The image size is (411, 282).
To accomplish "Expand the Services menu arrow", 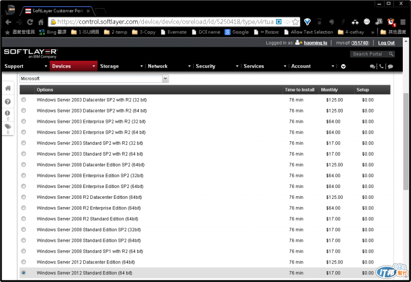I will pos(285,66).
